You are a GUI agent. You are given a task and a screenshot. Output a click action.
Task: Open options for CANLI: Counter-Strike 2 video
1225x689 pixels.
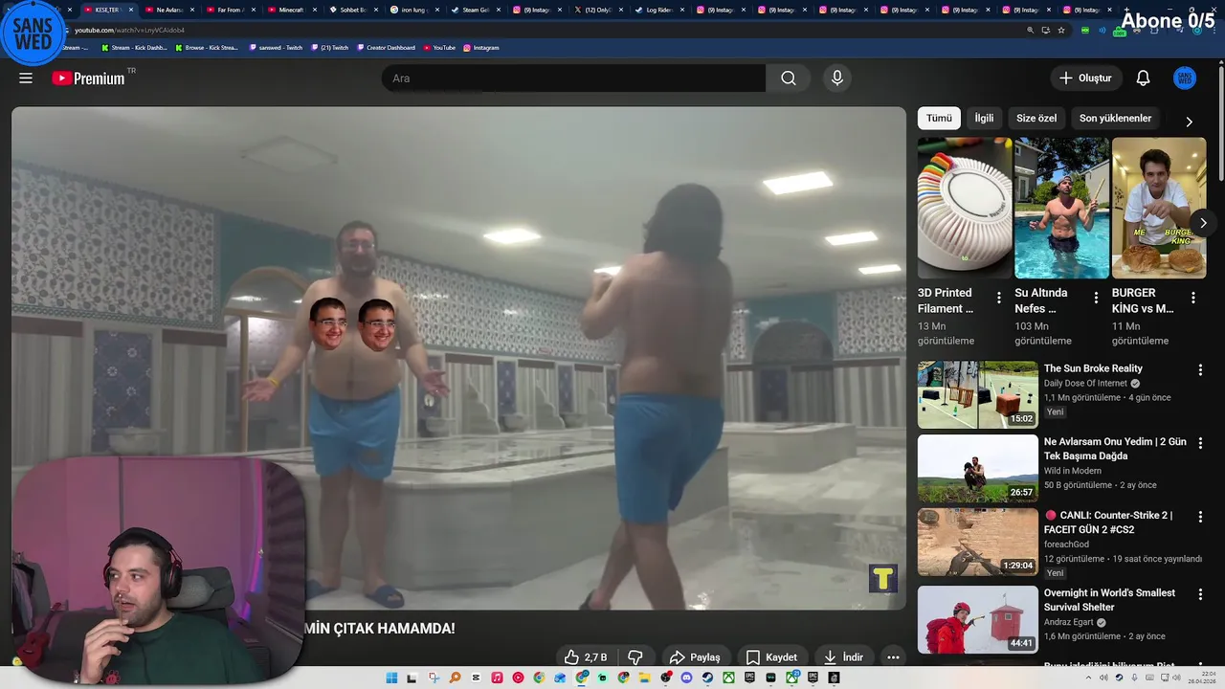(x=1200, y=516)
